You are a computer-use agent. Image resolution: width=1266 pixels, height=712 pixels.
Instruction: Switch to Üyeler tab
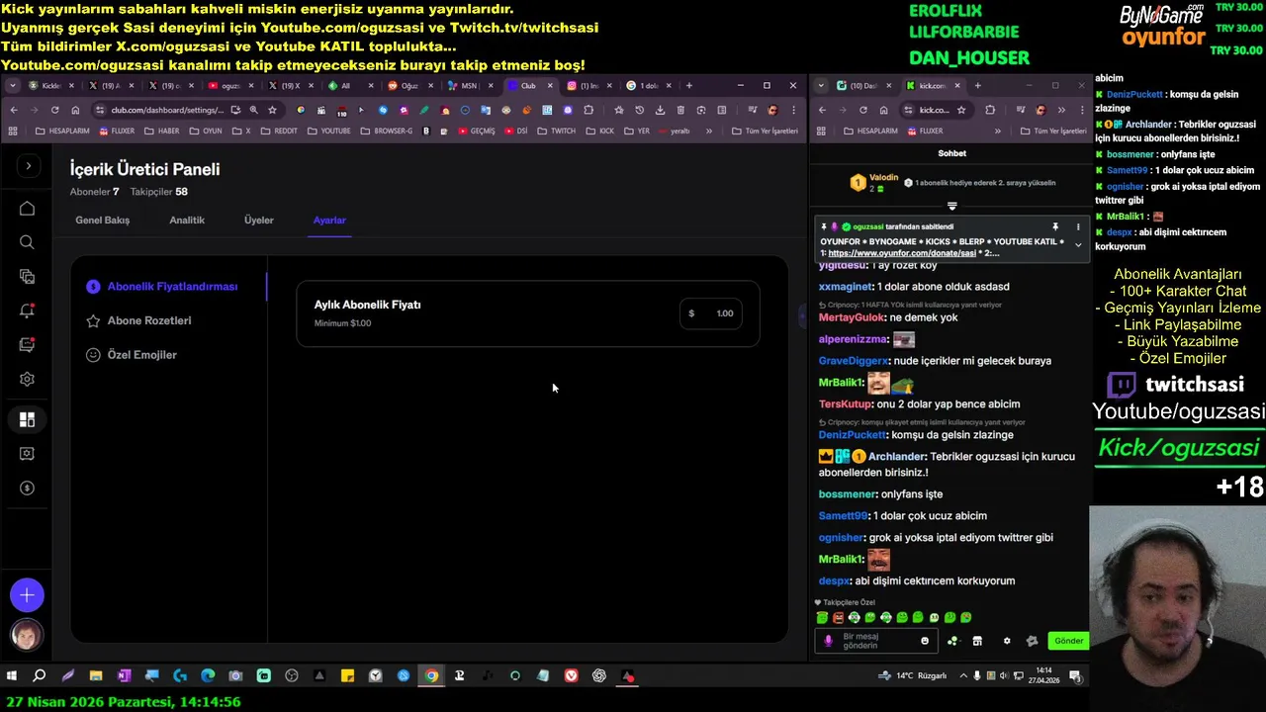(259, 221)
